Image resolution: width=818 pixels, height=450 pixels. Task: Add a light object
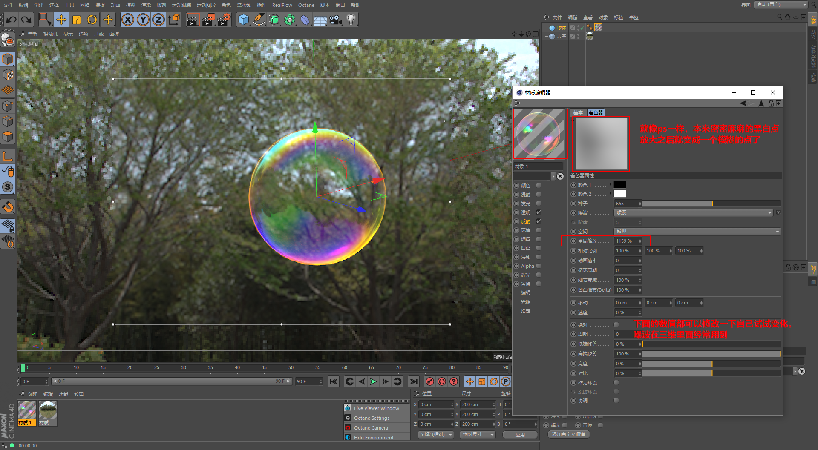351,20
